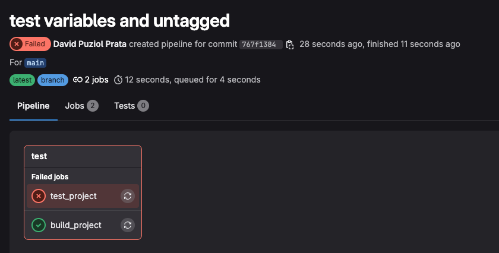Switch to the Jobs tab
This screenshot has height=253, width=499.
75,106
